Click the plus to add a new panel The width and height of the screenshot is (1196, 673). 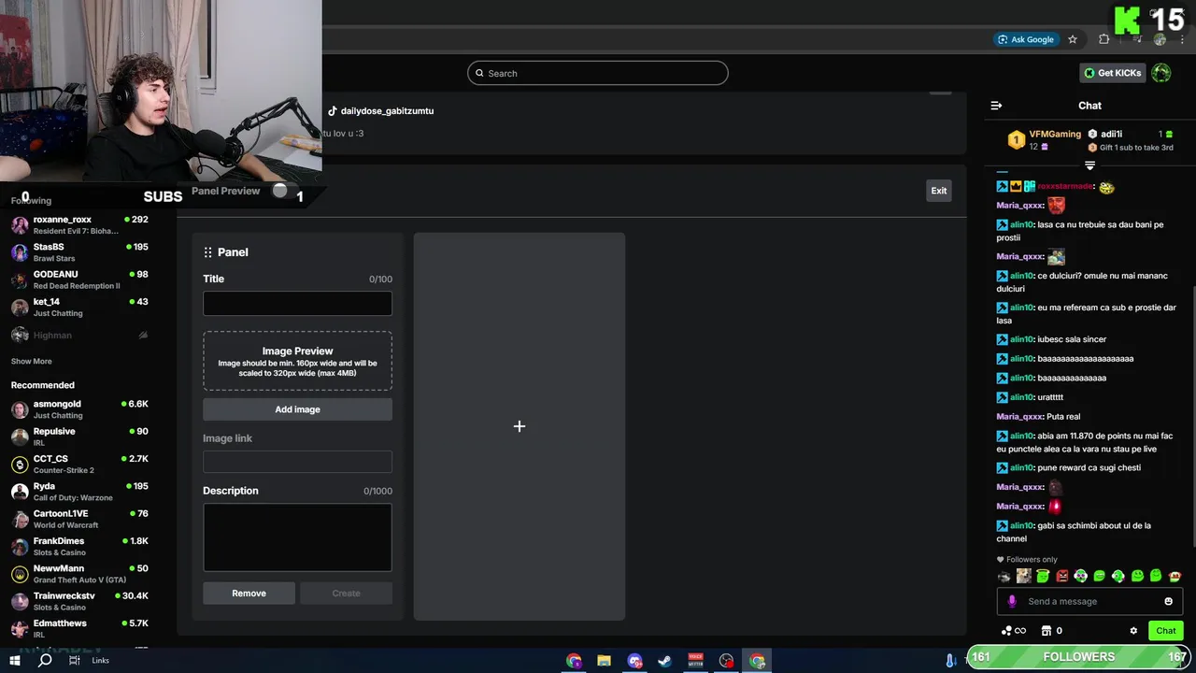(520, 426)
